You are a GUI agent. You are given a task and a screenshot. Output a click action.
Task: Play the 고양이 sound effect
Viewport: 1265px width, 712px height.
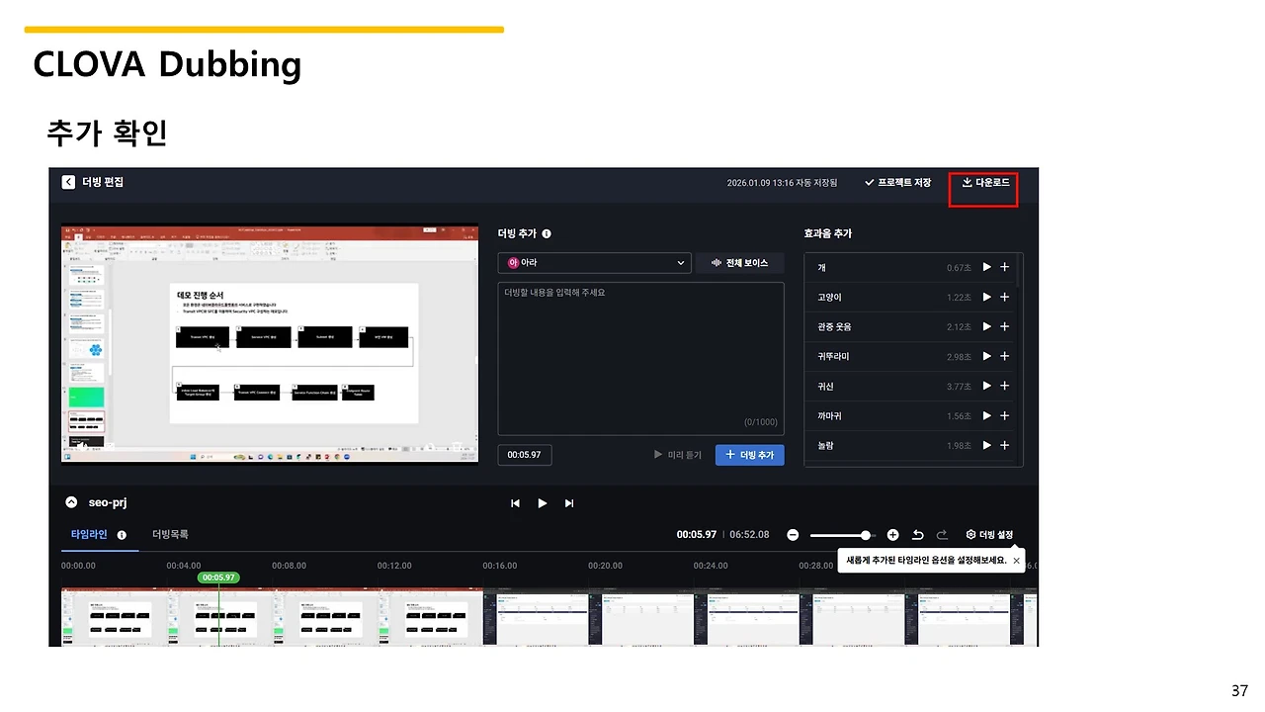click(x=986, y=297)
